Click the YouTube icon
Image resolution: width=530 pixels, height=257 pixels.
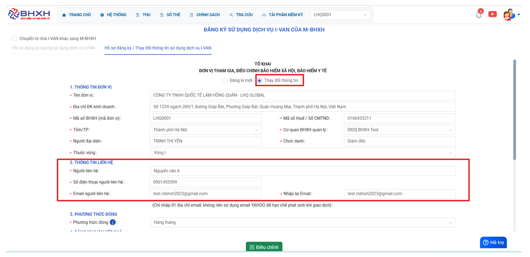click(x=492, y=14)
